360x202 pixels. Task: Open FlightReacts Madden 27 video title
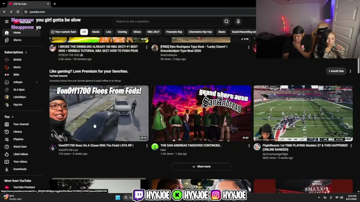click(305, 148)
